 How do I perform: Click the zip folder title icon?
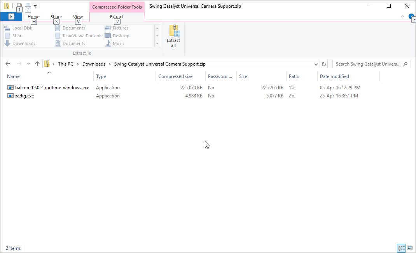coord(7,6)
